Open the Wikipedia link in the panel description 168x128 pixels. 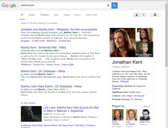pyautogui.click(x=124, y=82)
